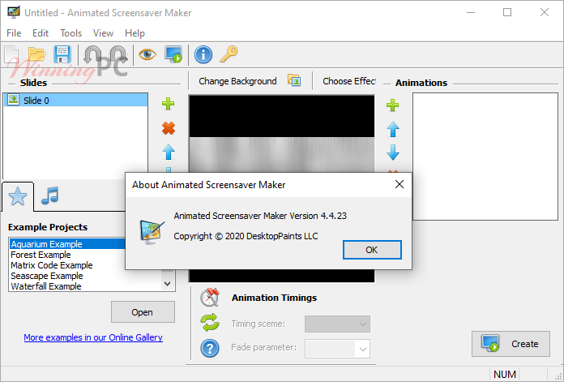Click the example list scroll down arrow

167,283
